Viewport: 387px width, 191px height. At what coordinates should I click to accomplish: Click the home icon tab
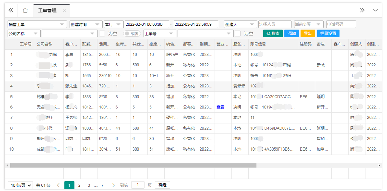click(25, 10)
